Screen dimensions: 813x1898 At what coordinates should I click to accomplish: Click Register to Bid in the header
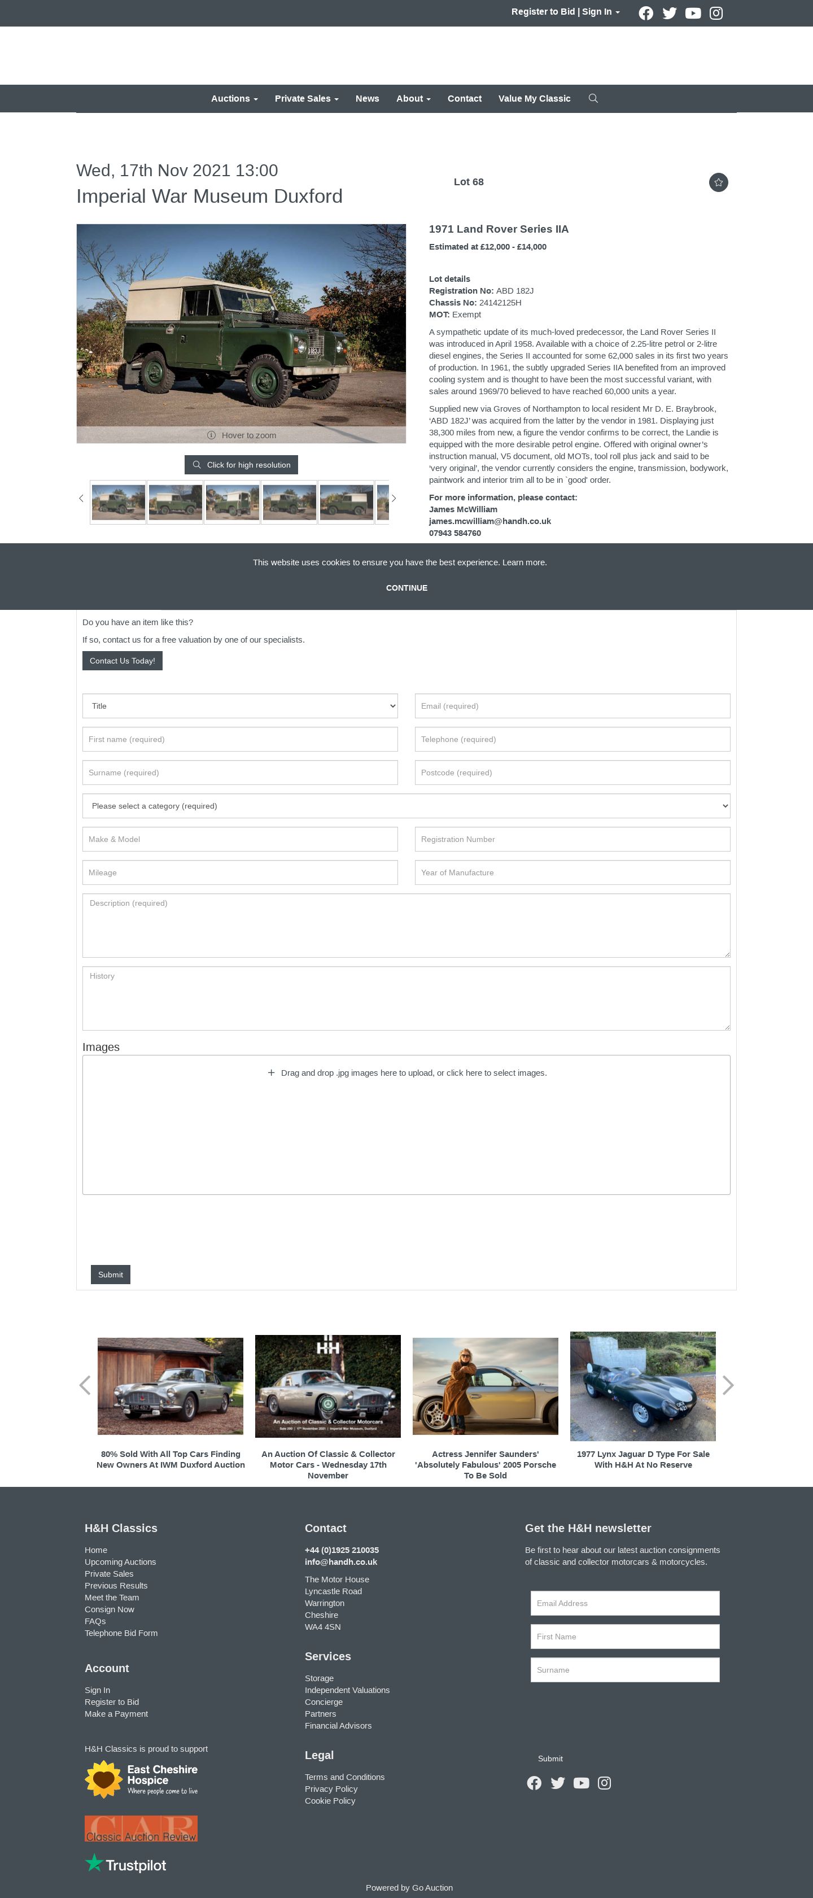tap(543, 12)
